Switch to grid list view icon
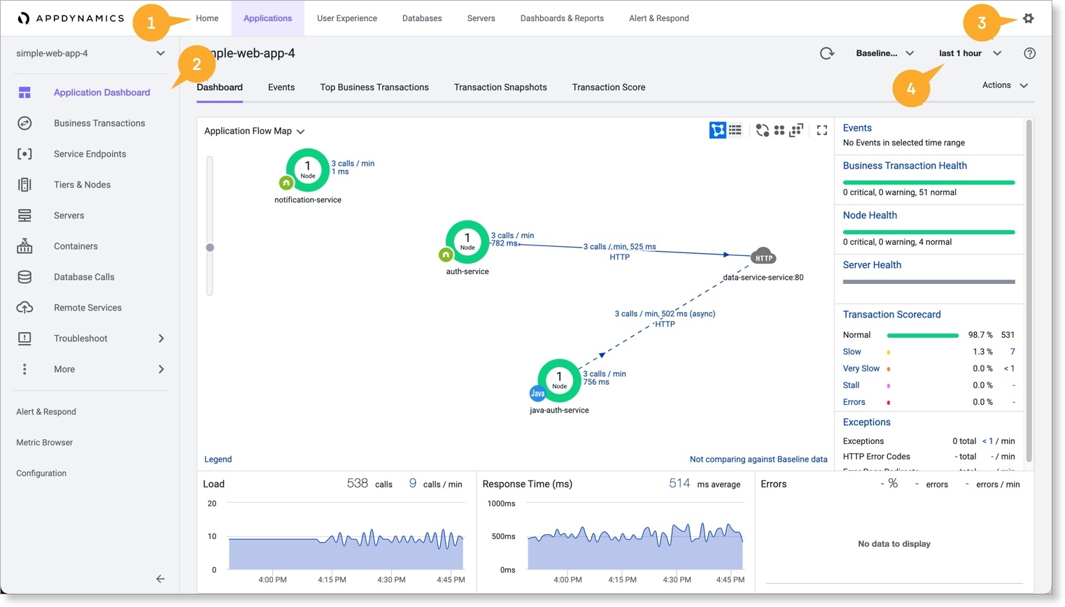Image resolution: width=1065 pixels, height=607 pixels. [x=735, y=130]
